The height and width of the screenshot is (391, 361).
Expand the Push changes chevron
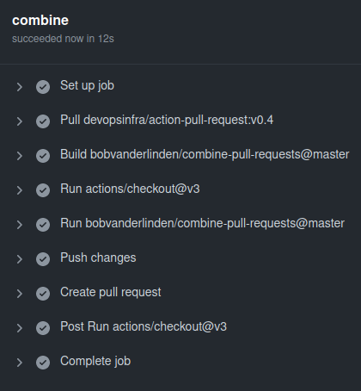click(20, 259)
